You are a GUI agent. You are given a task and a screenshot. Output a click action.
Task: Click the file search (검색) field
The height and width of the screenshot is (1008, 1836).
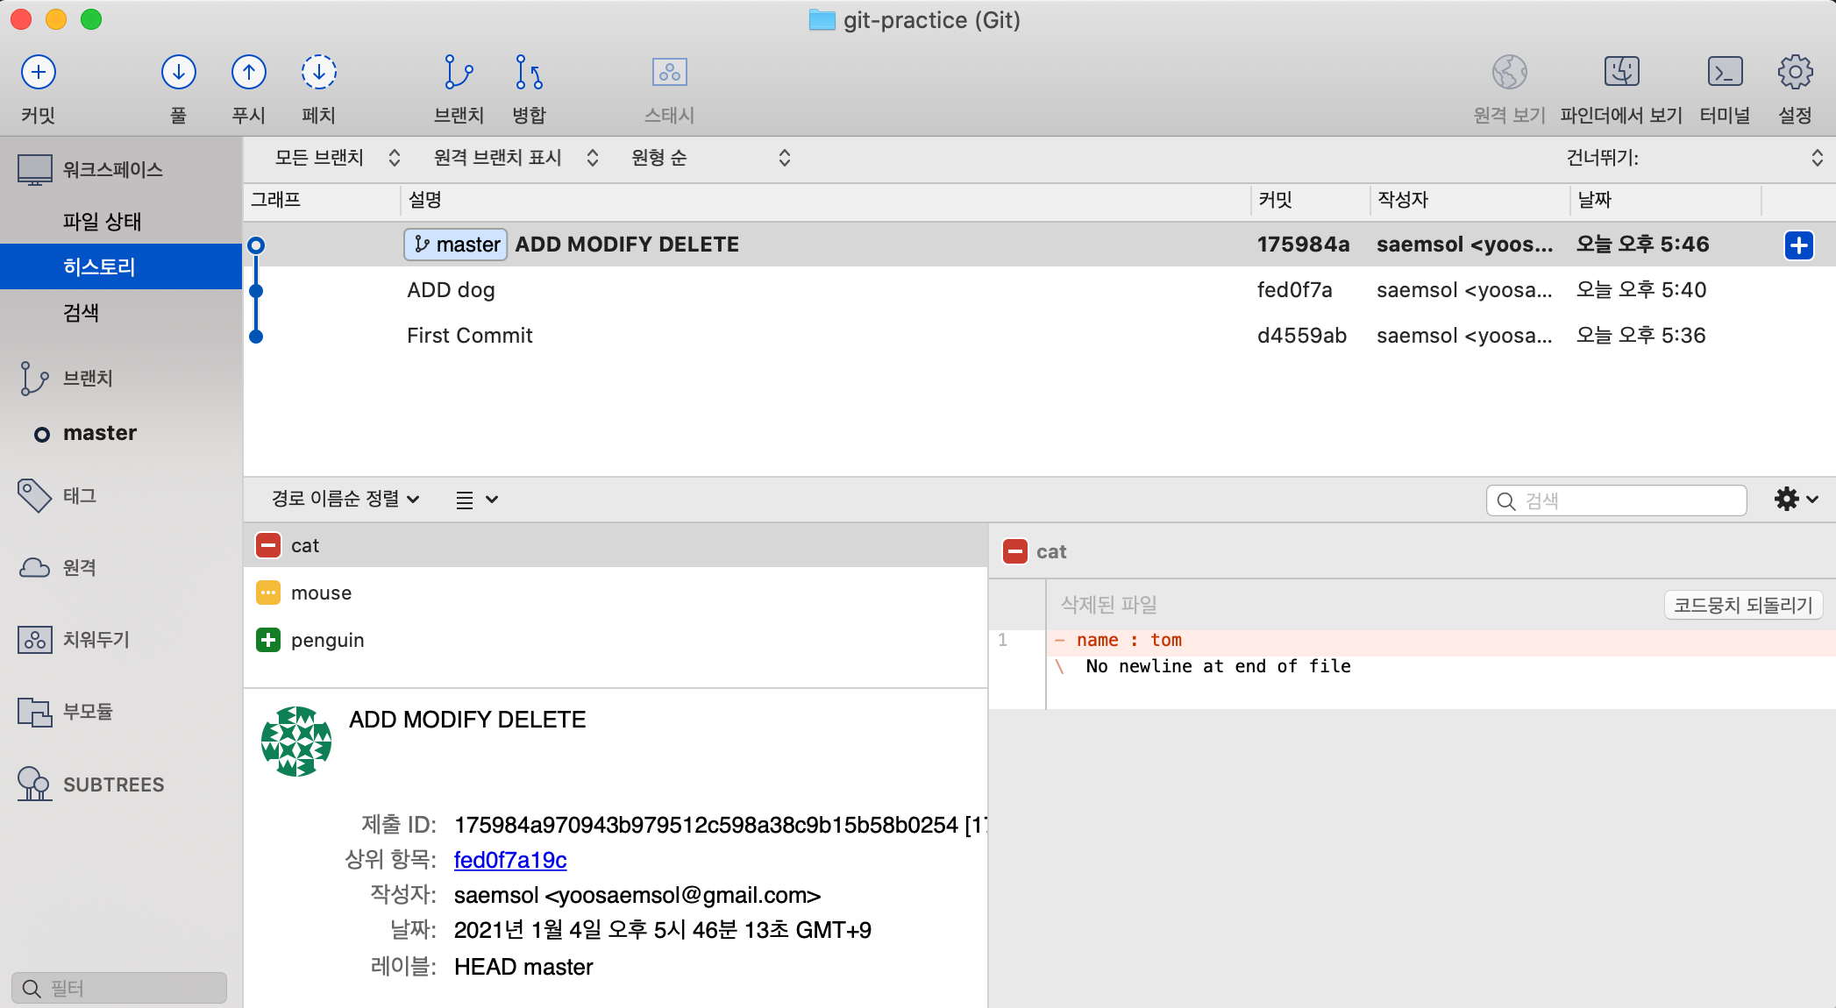pyautogui.click(x=1616, y=500)
